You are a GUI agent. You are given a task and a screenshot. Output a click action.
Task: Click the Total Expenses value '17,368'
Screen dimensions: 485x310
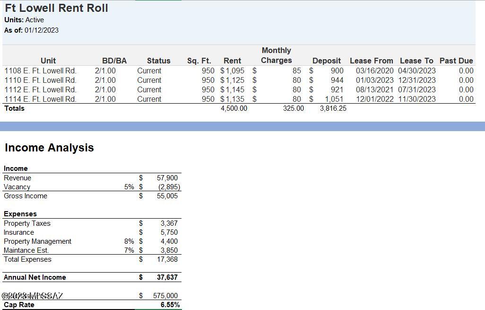point(167,259)
